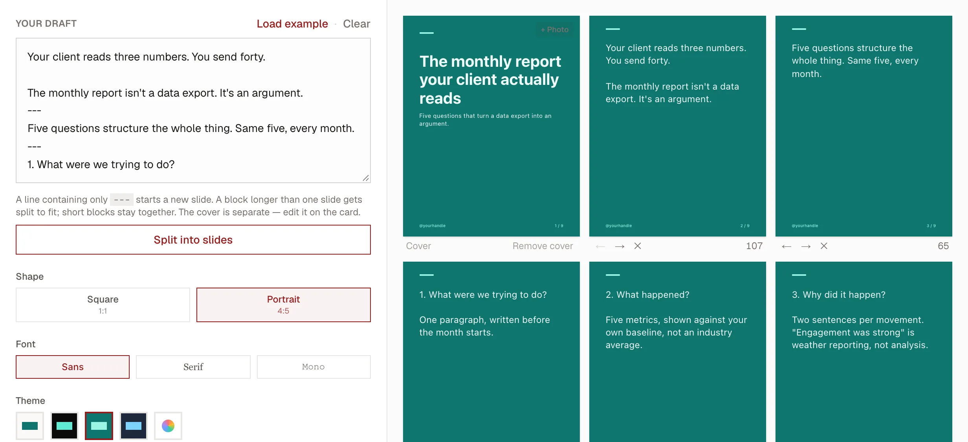The width and height of the screenshot is (968, 442).
Task: Edit the cover subtitle 'Five questions that turn'
Action: pos(485,120)
